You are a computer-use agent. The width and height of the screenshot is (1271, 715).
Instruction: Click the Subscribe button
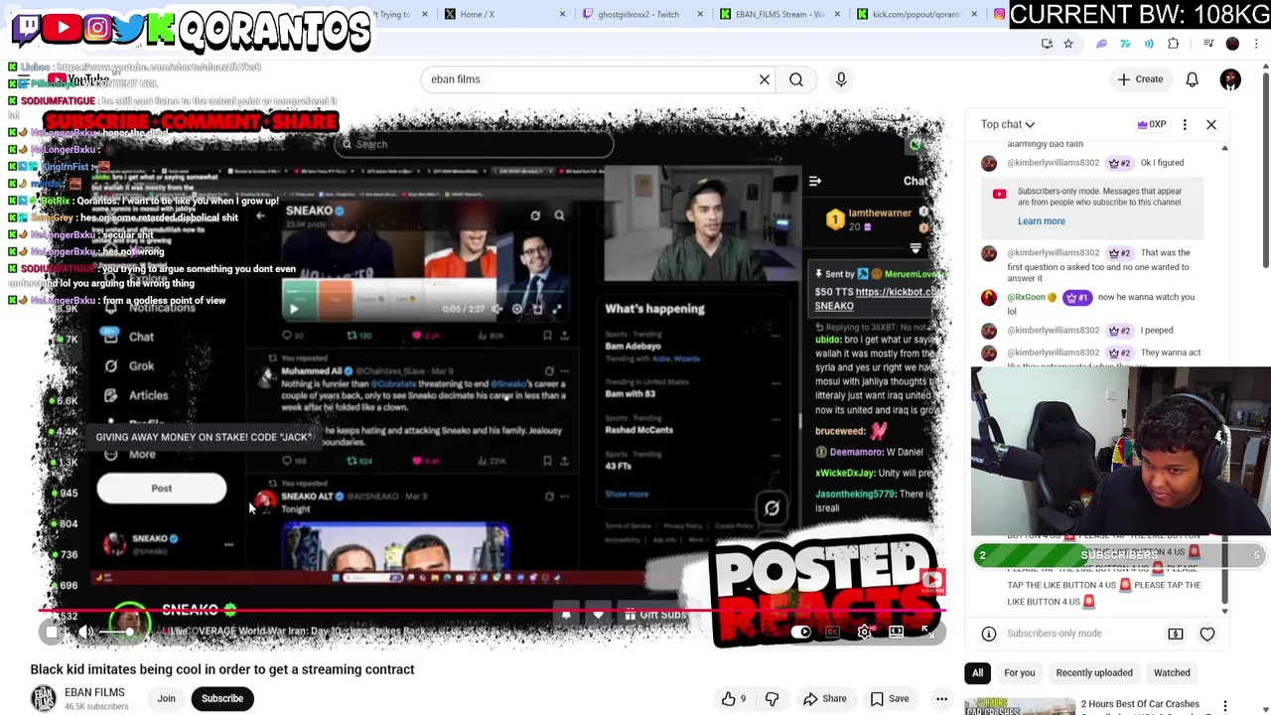tap(222, 699)
